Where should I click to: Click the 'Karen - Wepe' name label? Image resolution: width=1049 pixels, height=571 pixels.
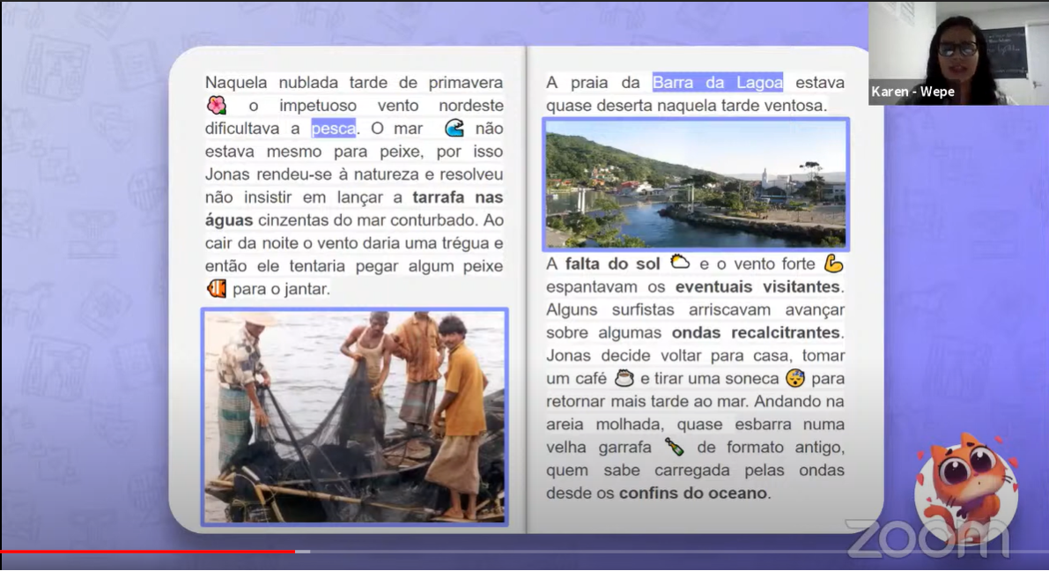click(x=912, y=92)
